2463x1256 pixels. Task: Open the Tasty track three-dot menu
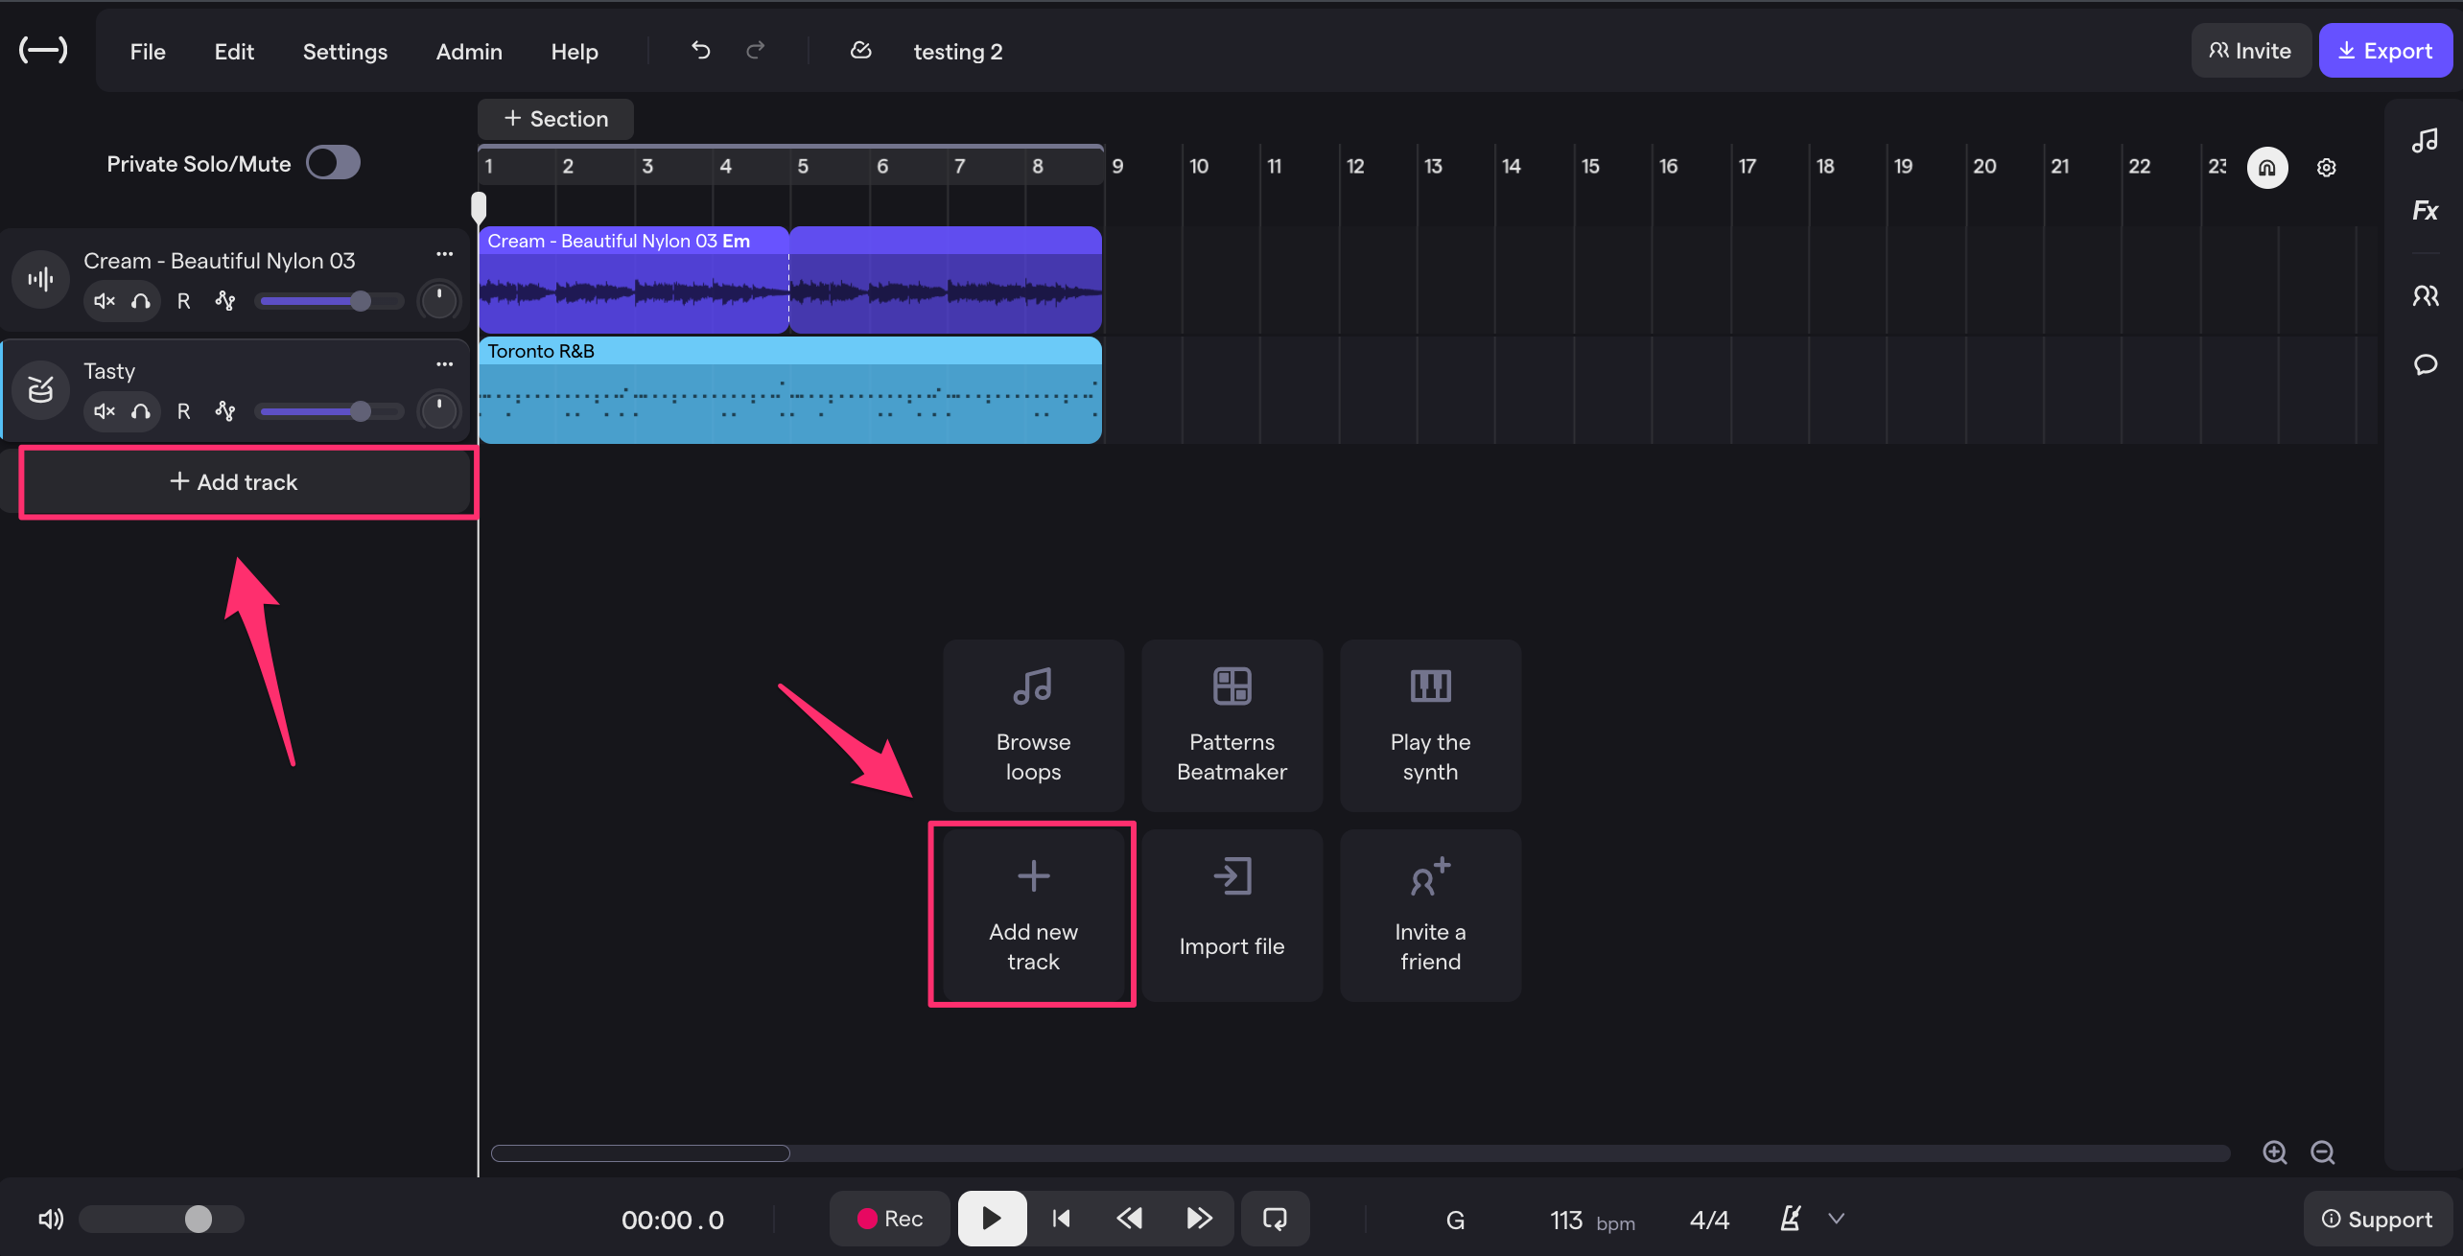point(444,364)
